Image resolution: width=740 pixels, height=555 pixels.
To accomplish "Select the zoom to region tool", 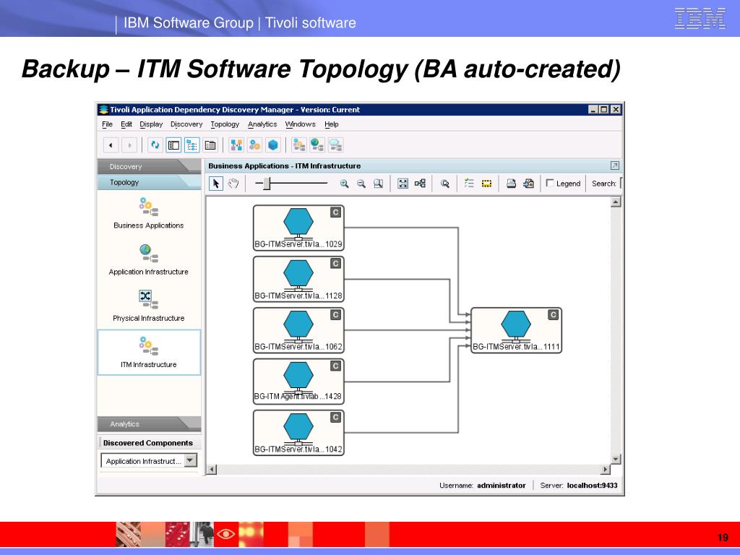I will 379,184.
